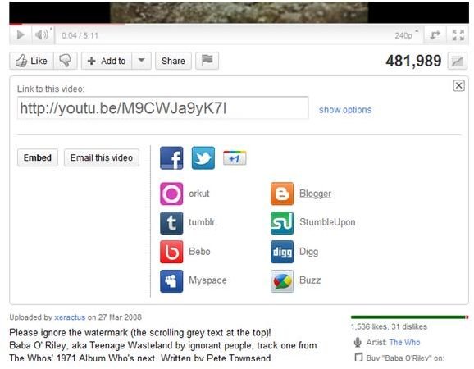Expand the Add to dropdown arrow

pyautogui.click(x=141, y=61)
